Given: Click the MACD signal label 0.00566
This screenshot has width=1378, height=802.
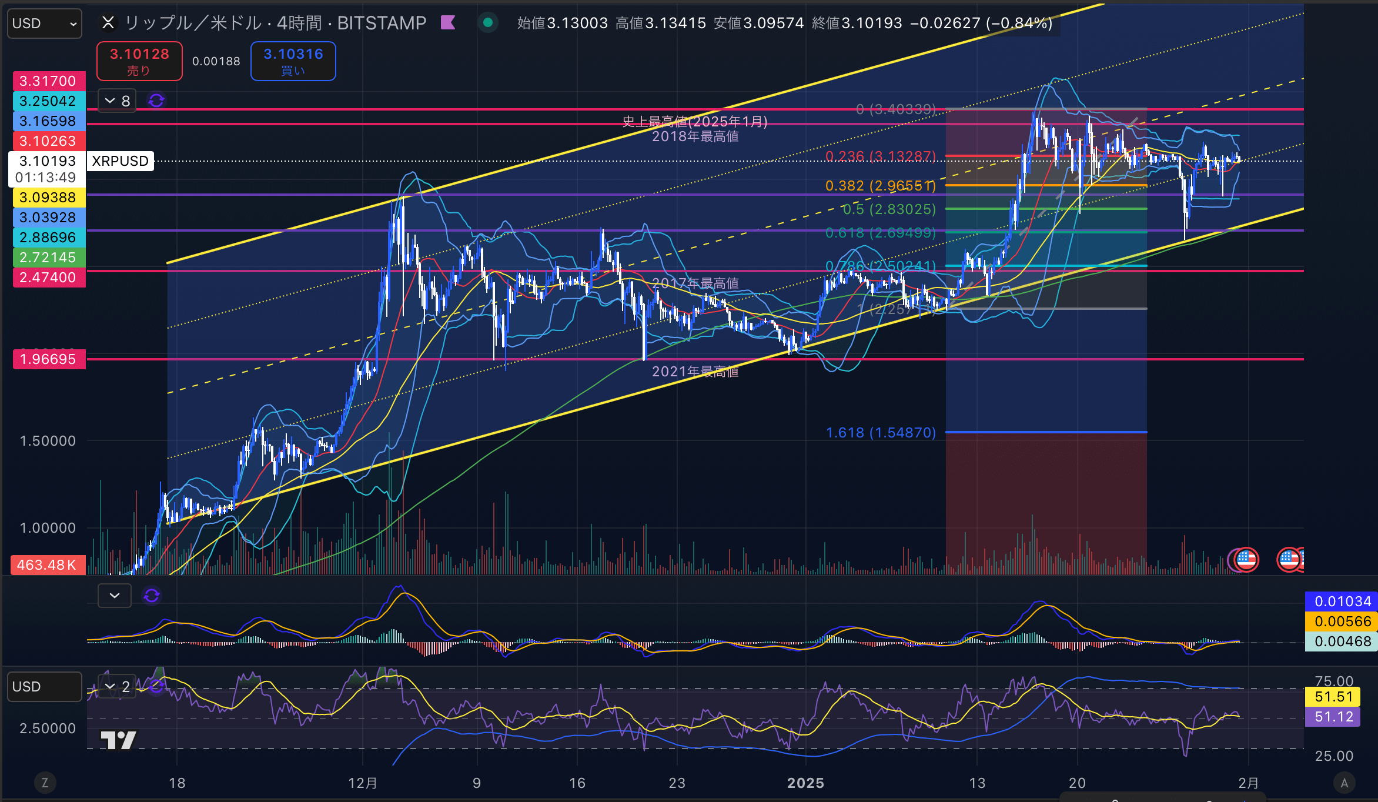Looking at the screenshot, I should click(x=1342, y=621).
